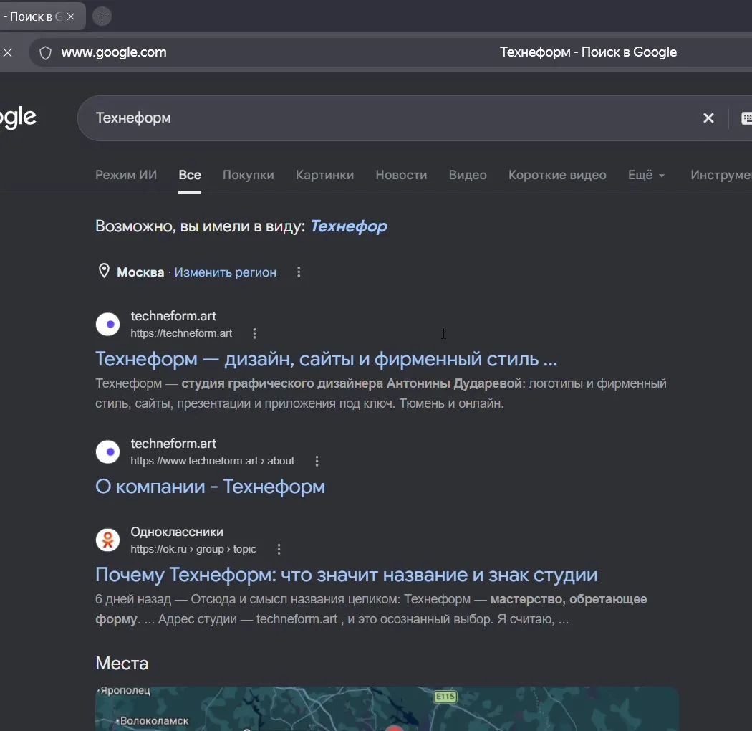Open a new browser tab with plus icon
The width and height of the screenshot is (752, 731).
coord(102,16)
